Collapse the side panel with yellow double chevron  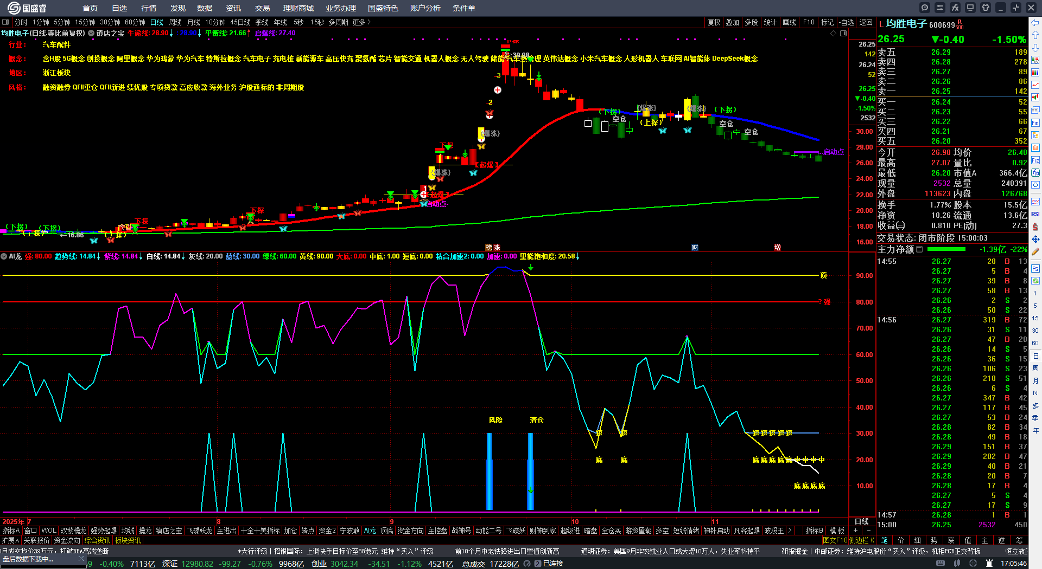click(872, 540)
